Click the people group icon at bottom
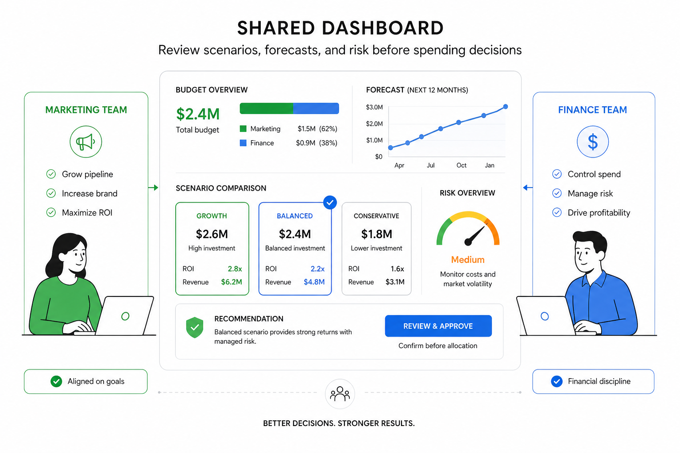The height and width of the screenshot is (453, 680). coord(340,393)
